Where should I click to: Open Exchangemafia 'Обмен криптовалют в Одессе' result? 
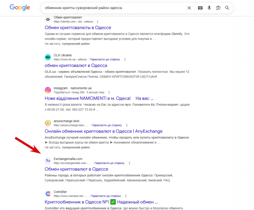click(x=76, y=169)
